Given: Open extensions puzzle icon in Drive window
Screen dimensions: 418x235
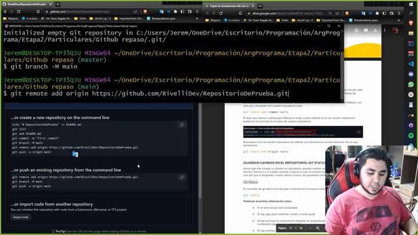Looking at the screenshot, I should 377,13.
